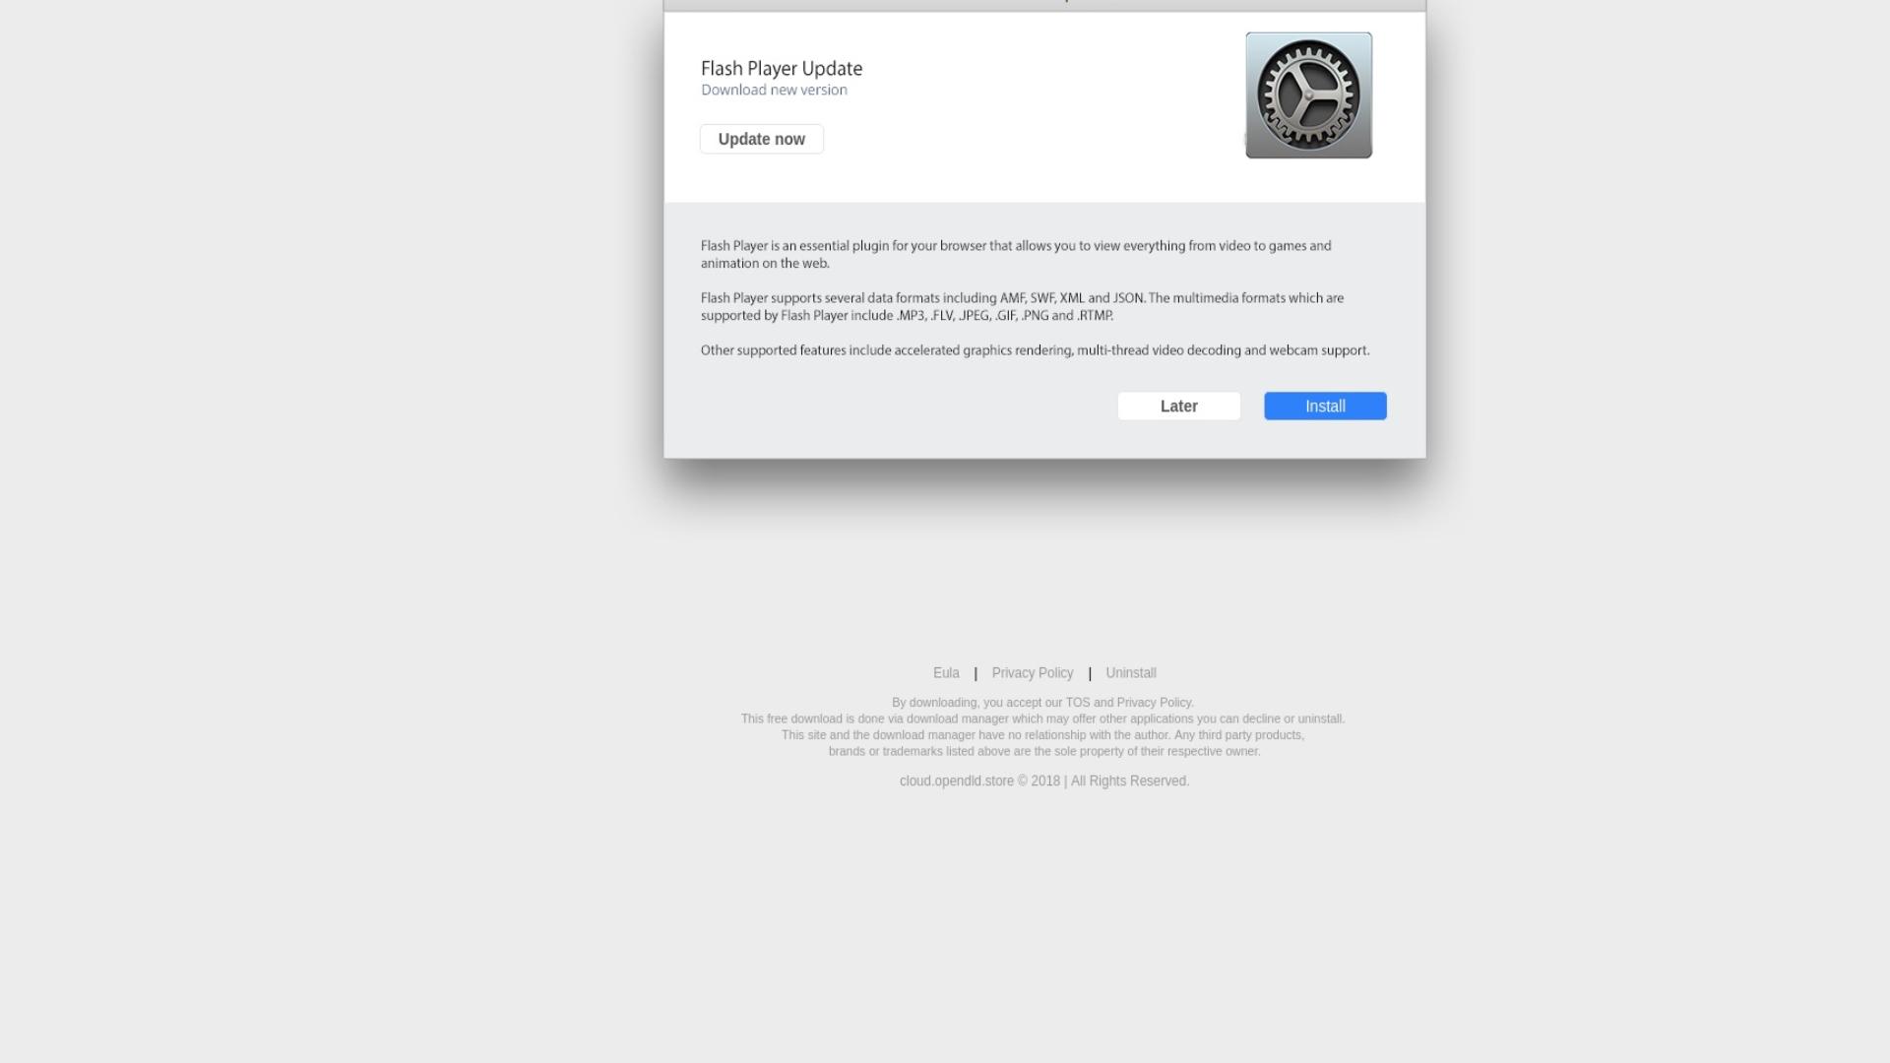Image resolution: width=1890 pixels, height=1063 pixels.
Task: Click the Other supported features paragraph
Action: pos(1035,350)
